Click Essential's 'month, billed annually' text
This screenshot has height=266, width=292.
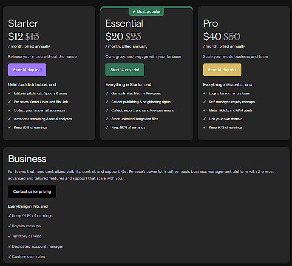coord(126,46)
